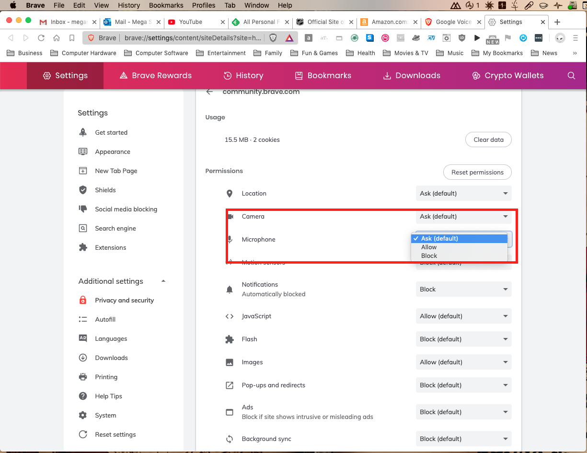The image size is (587, 453).
Task: Open the Notifications permission dropdown
Action: tap(463, 290)
